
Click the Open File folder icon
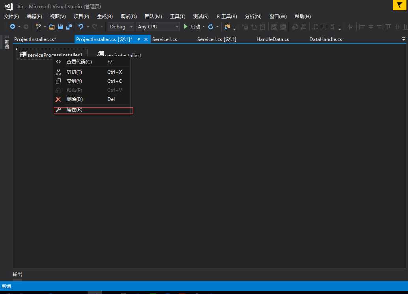pos(52,27)
